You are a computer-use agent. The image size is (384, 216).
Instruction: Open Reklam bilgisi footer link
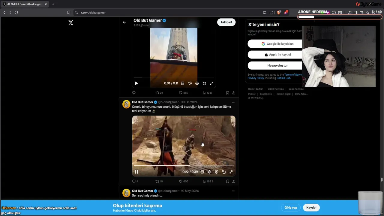tap(283, 94)
